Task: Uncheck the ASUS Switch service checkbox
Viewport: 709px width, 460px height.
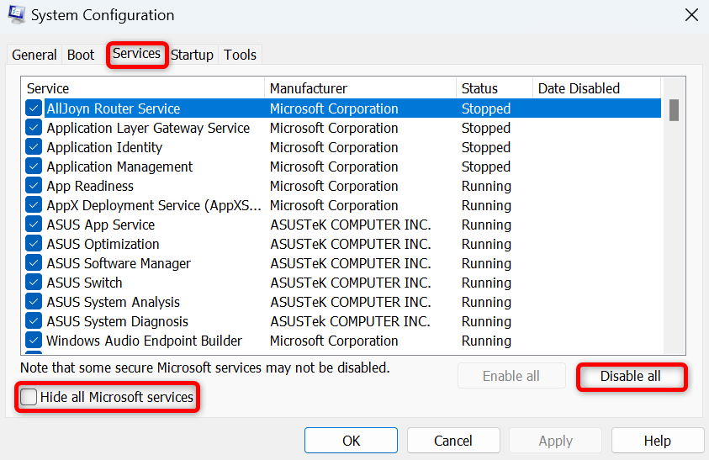Action: click(34, 283)
